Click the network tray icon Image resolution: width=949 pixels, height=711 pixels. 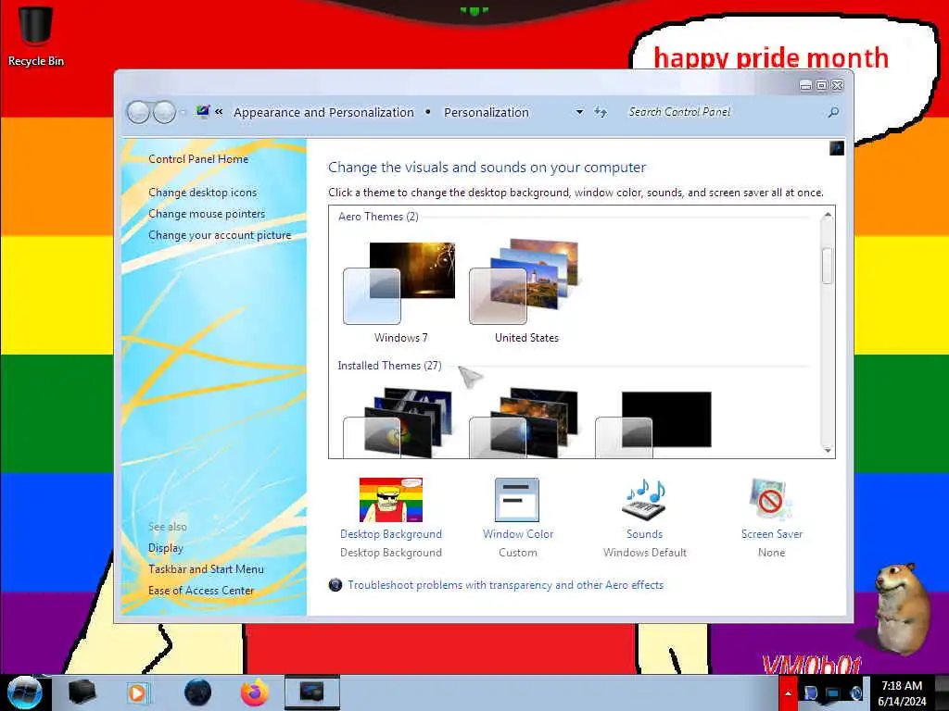tap(833, 693)
